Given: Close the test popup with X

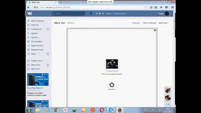Looking at the screenshot, I should coord(155,30).
